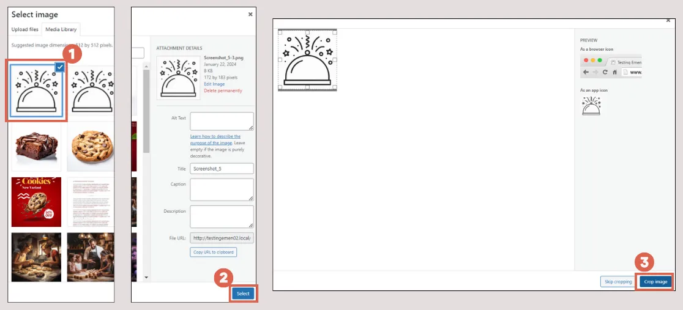Screen dimensions: 683x310
Task: Click the Caption text area
Action: pos(222,190)
